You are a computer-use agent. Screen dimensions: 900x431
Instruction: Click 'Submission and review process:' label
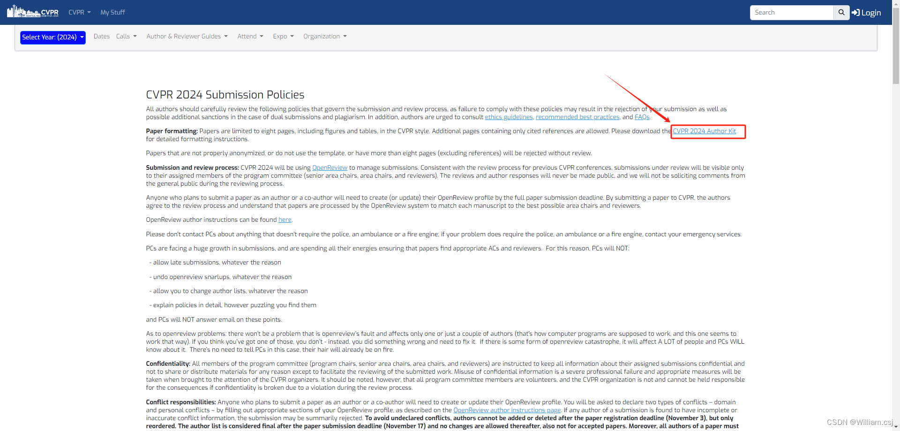pyautogui.click(x=192, y=168)
